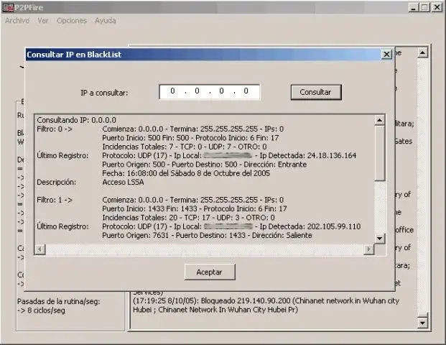Click the Consultar button
The width and height of the screenshot is (446, 345).
tap(316, 92)
